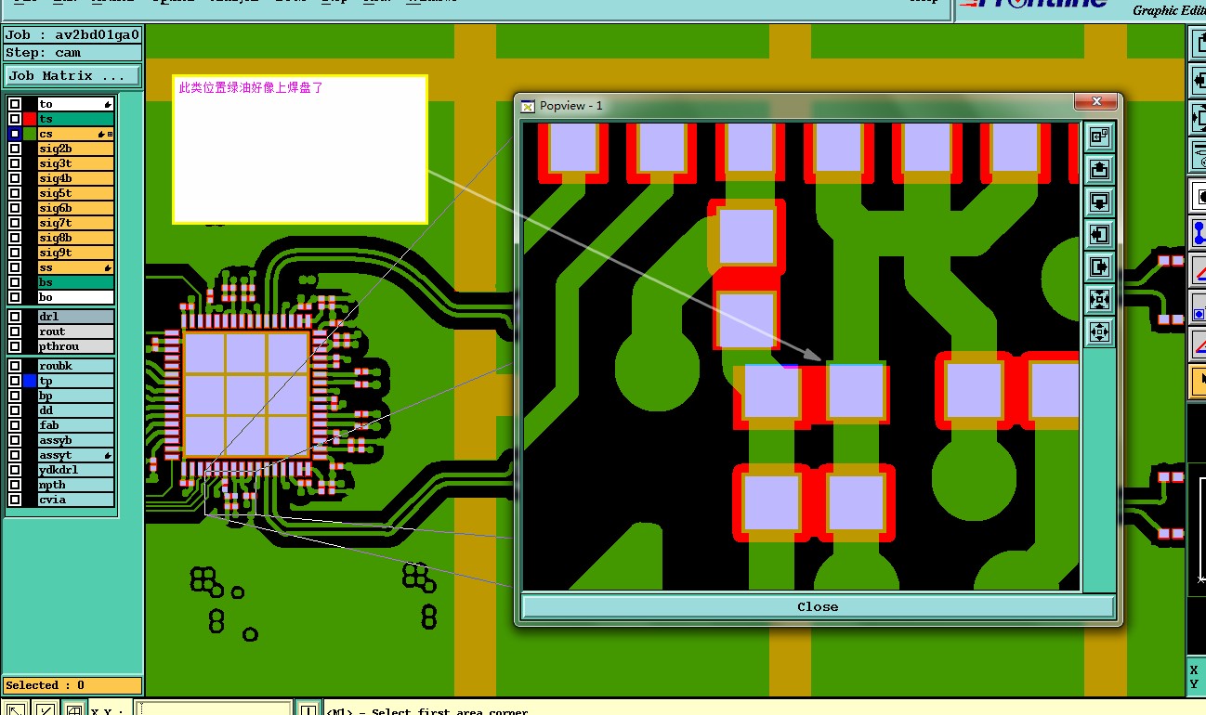Click the hand marker on layer ss

click(108, 267)
